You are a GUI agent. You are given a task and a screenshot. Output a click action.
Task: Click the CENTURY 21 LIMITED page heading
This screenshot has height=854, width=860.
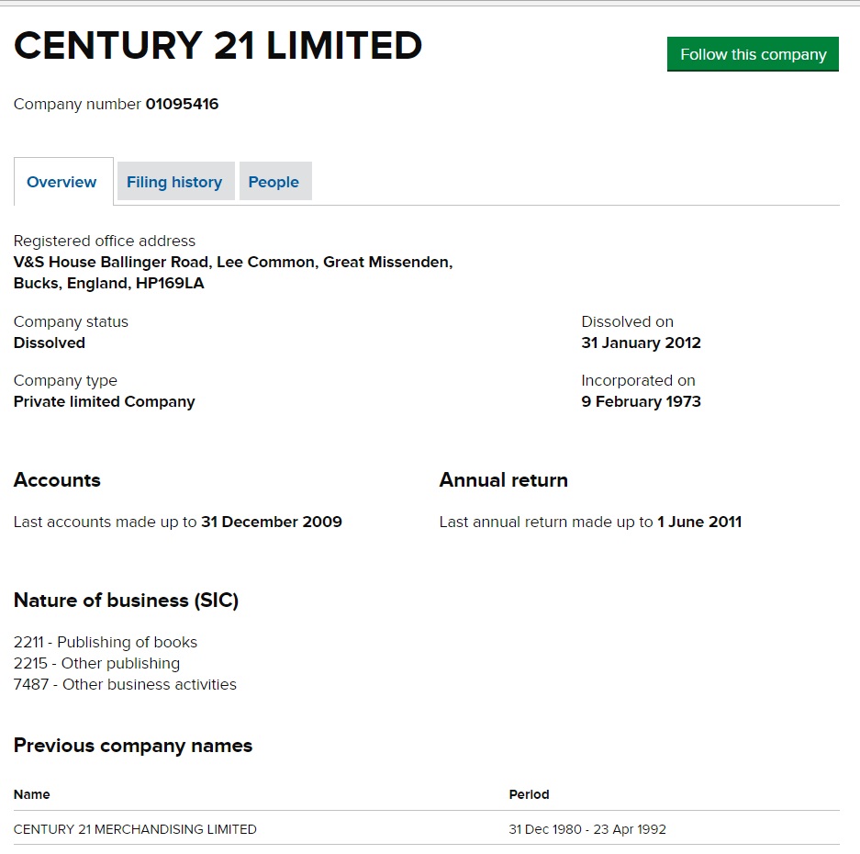coord(218,46)
